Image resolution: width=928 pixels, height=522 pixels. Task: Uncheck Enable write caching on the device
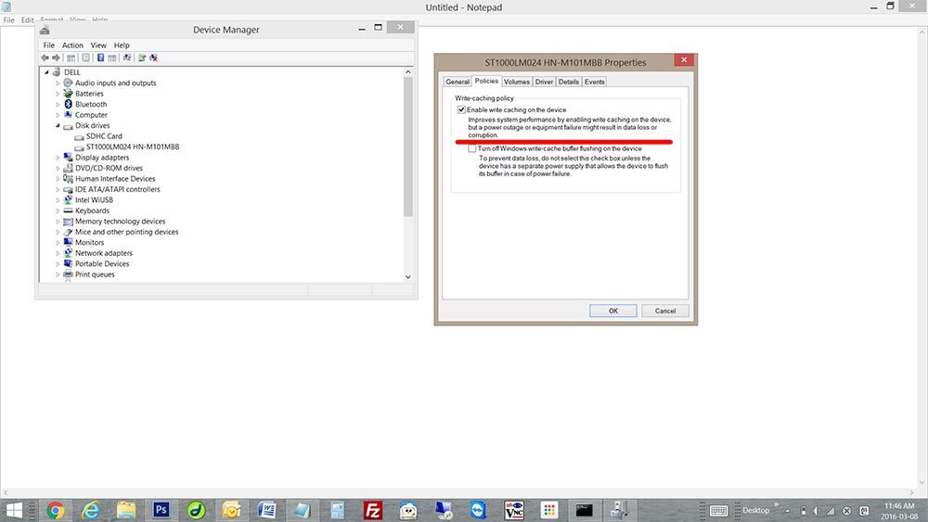[x=461, y=110]
